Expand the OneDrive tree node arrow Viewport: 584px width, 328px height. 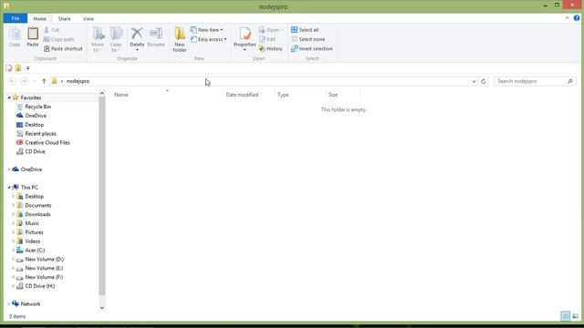point(9,169)
